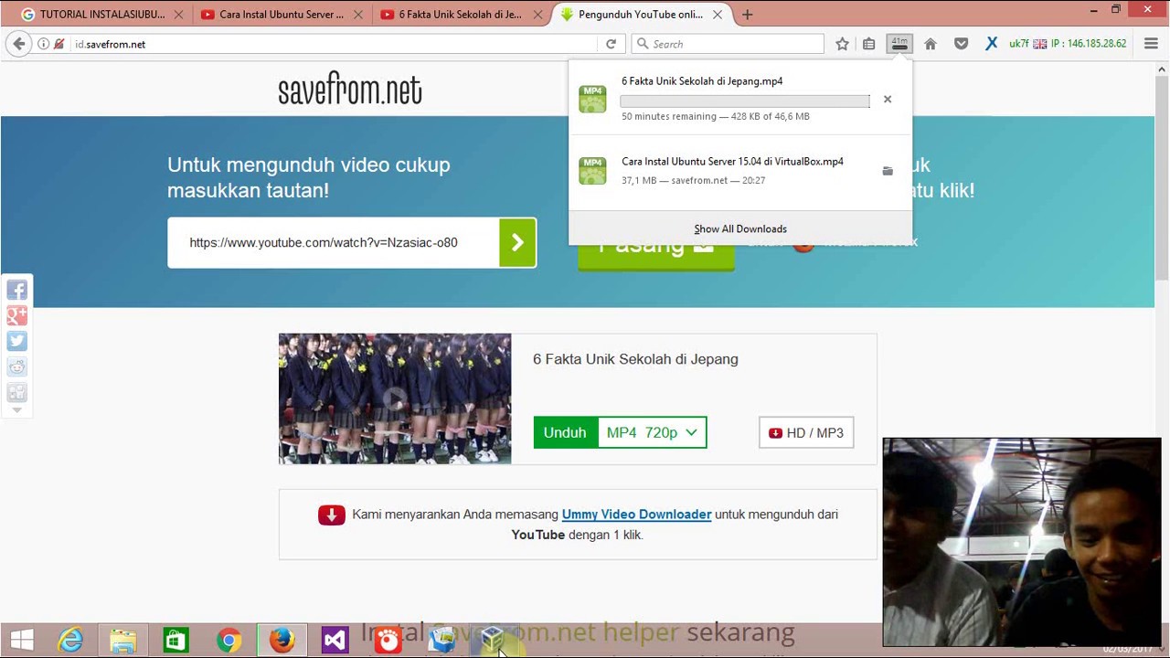This screenshot has width=1170, height=658.
Task: Cancel the 6 Fakta Unik download
Action: [887, 100]
